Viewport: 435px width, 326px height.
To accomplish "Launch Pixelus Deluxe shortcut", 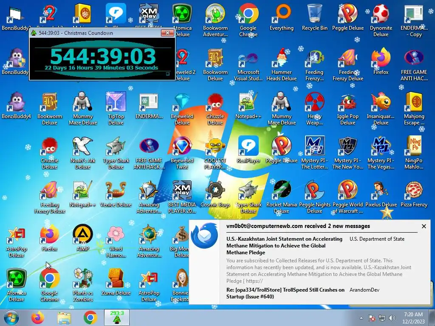I will tap(381, 194).
